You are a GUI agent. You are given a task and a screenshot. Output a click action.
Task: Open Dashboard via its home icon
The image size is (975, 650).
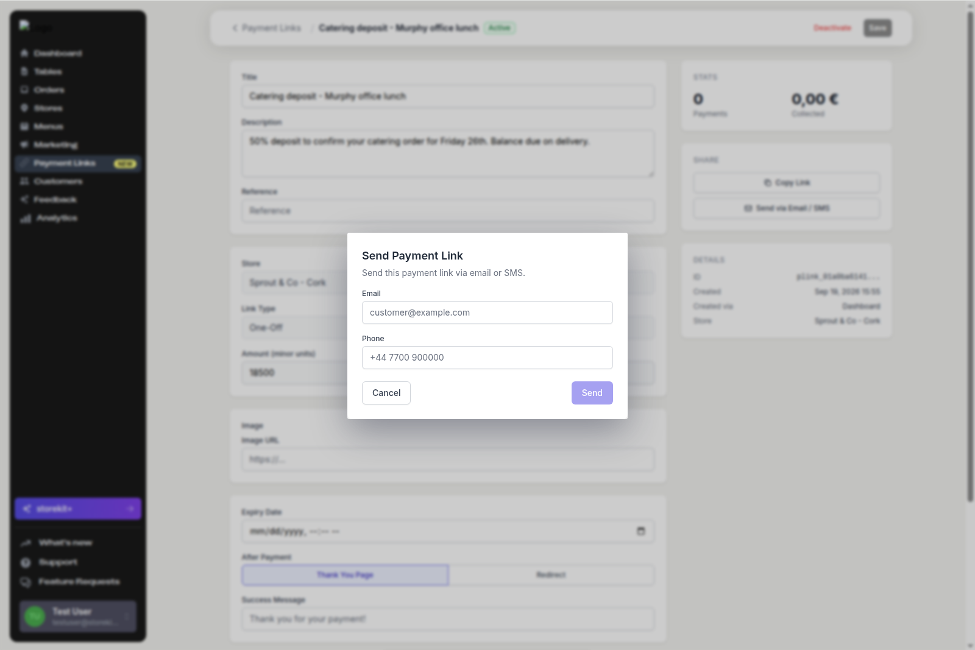point(24,54)
